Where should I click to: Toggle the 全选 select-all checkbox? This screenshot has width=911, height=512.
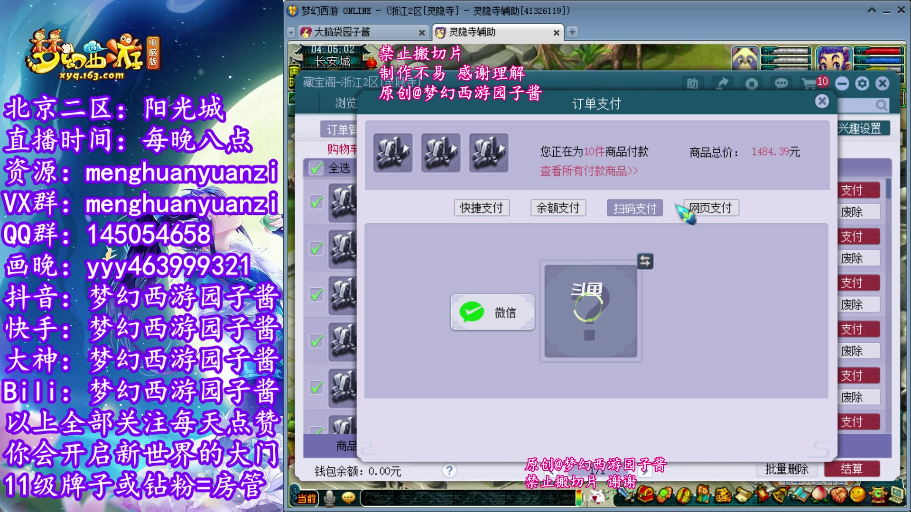tap(316, 168)
